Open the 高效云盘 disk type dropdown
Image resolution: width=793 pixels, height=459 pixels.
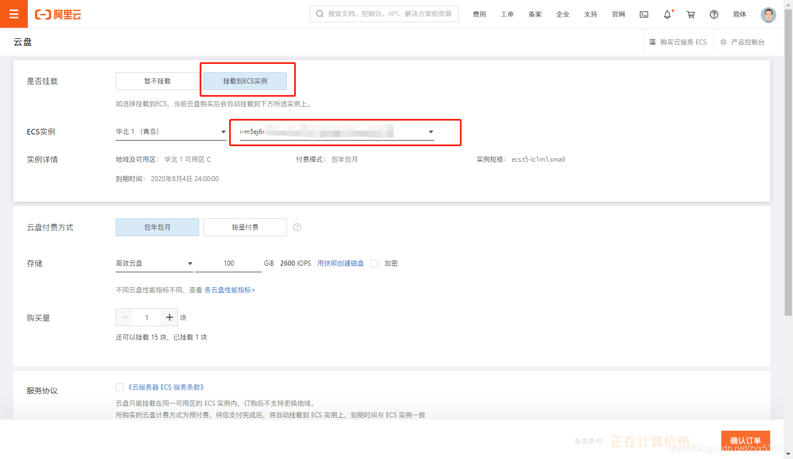[155, 263]
